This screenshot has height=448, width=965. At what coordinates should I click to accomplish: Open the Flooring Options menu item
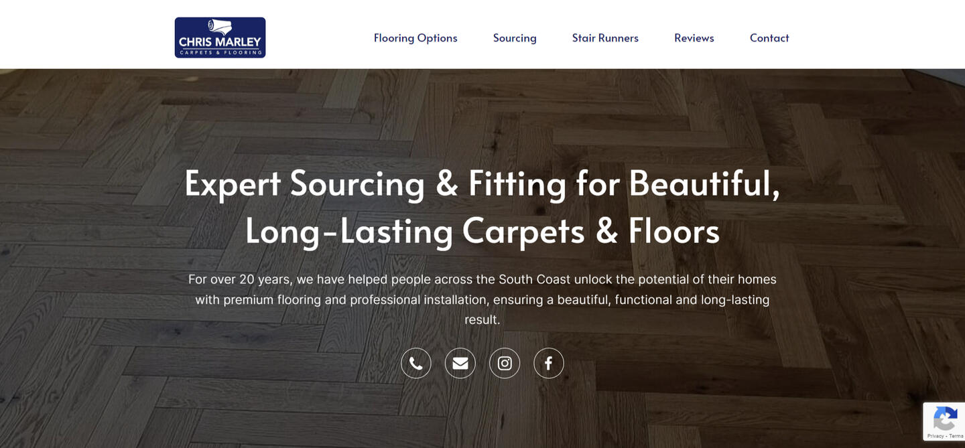415,38
